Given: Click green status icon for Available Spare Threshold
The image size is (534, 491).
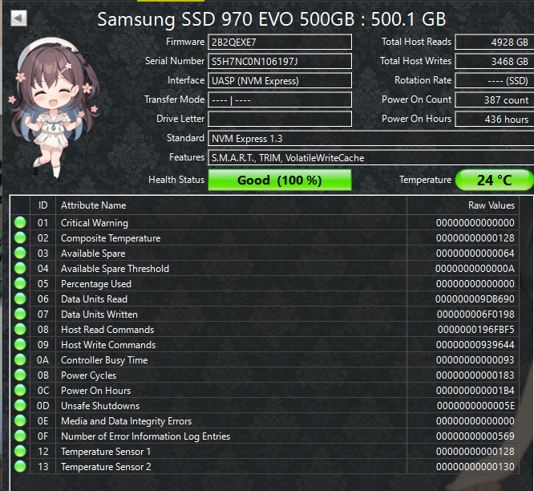Looking at the screenshot, I should pyautogui.click(x=20, y=269).
